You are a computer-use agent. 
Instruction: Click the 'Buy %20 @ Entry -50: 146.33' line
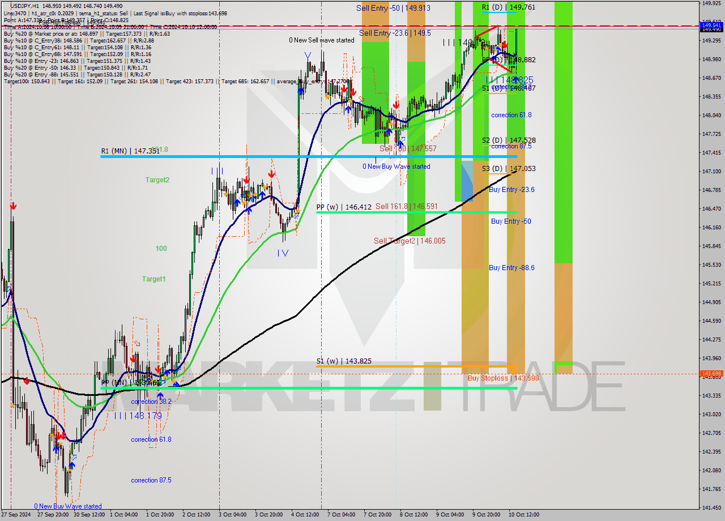tap(76, 68)
